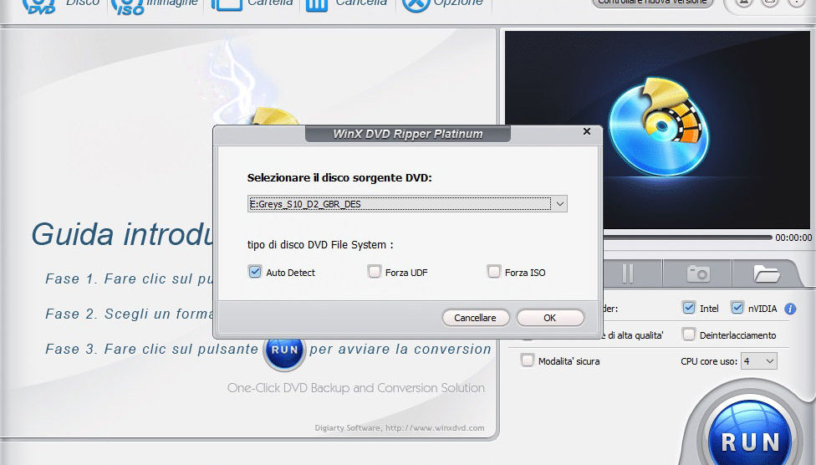Click the Selezionare il disco sorgente DVD label
The width and height of the screenshot is (816, 465).
coord(339,177)
